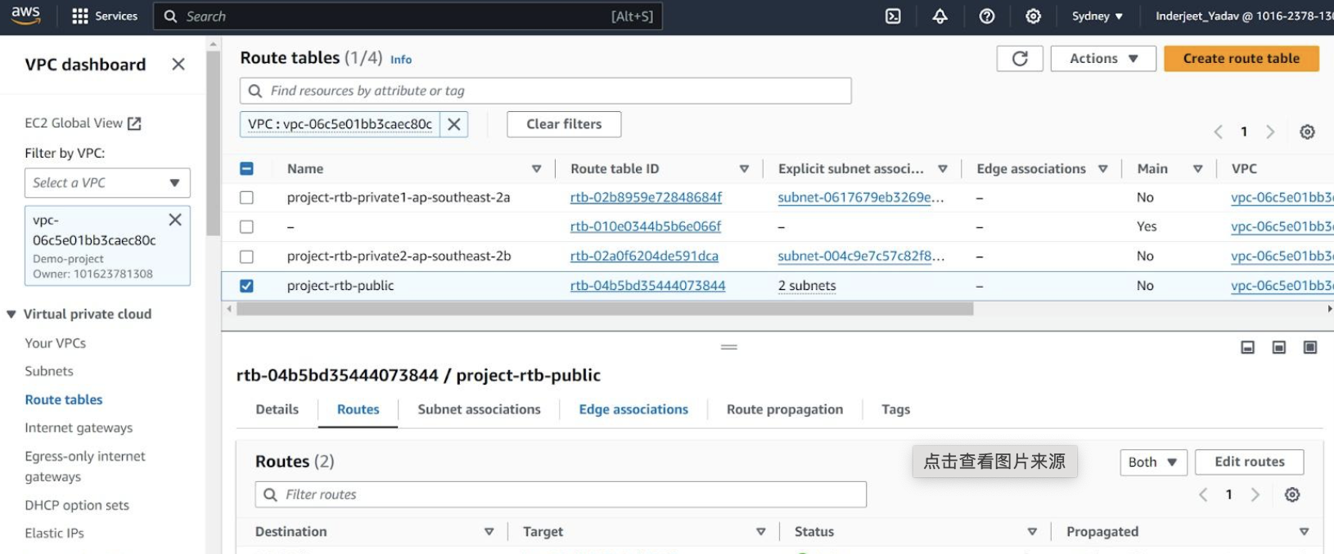Expand the details pane to full height
Image resolution: width=1334 pixels, height=554 pixels.
[1310, 347]
